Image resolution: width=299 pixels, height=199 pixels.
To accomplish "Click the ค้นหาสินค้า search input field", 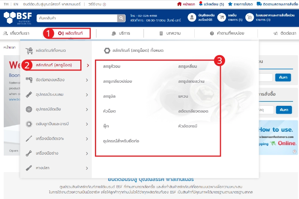I will 77,18.
